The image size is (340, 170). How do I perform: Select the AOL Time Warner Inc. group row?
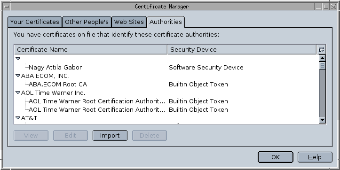coord(166,93)
